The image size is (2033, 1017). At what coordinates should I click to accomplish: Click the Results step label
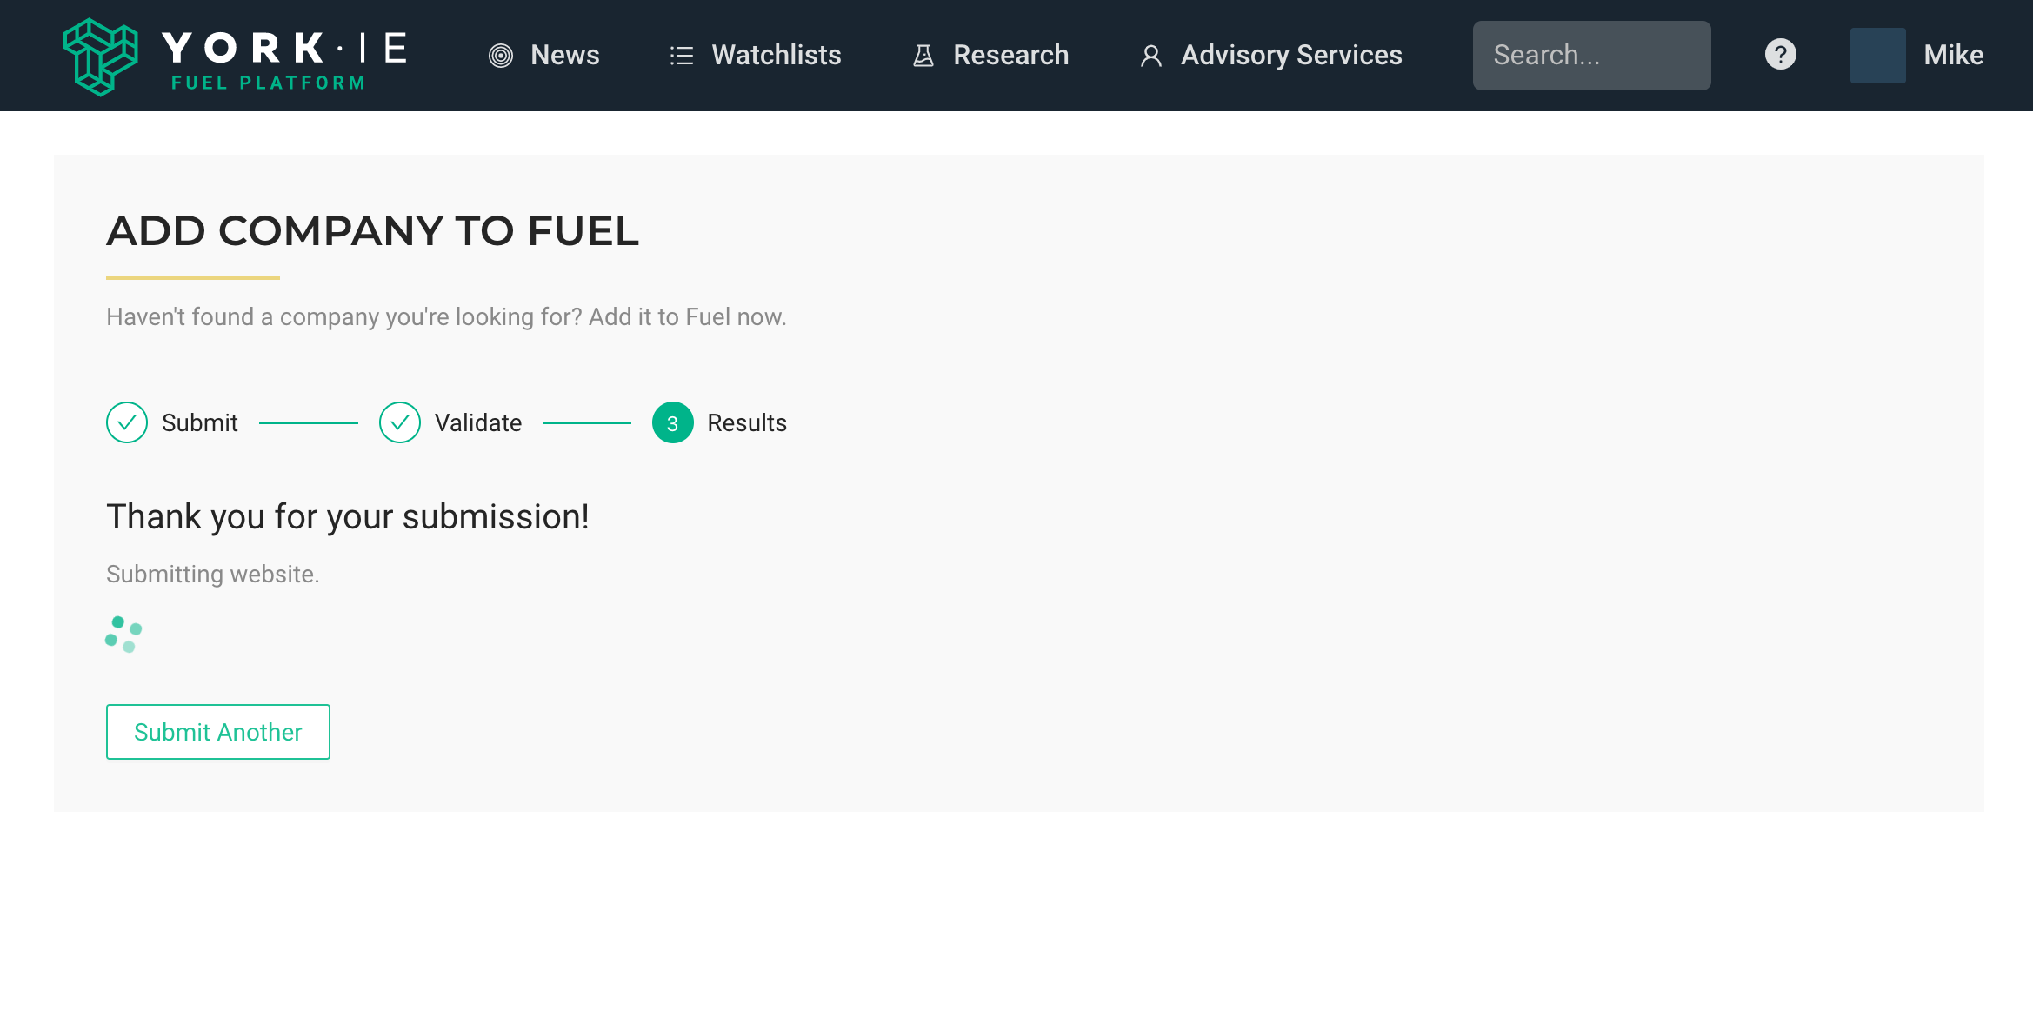(x=747, y=422)
